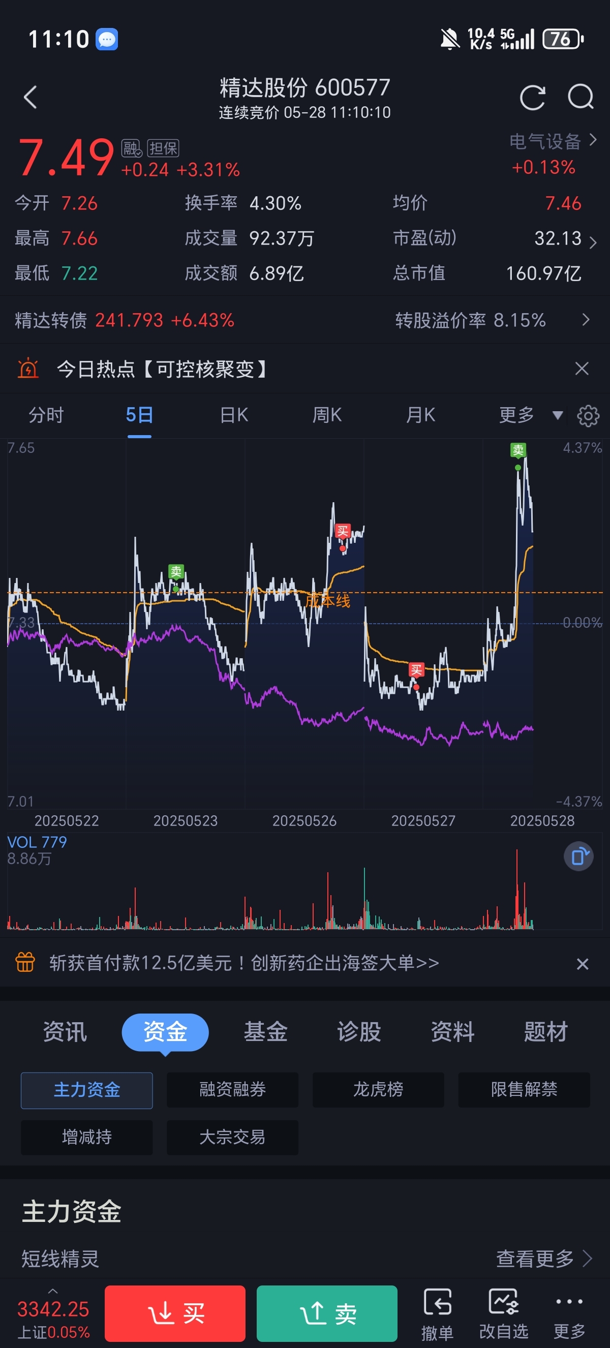Tap the green 卖 marker on 20250528
The height and width of the screenshot is (1348, 610).
tap(518, 449)
